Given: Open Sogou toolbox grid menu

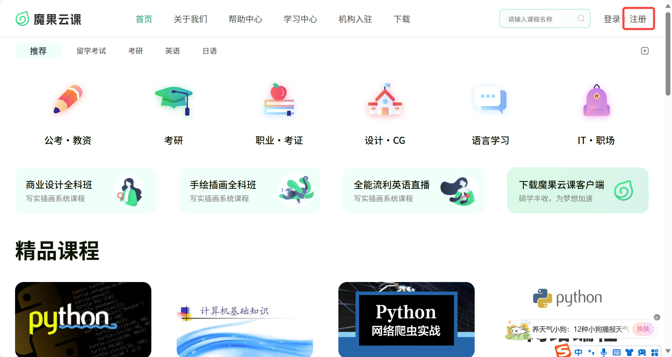Looking at the screenshot, I should click(655, 352).
